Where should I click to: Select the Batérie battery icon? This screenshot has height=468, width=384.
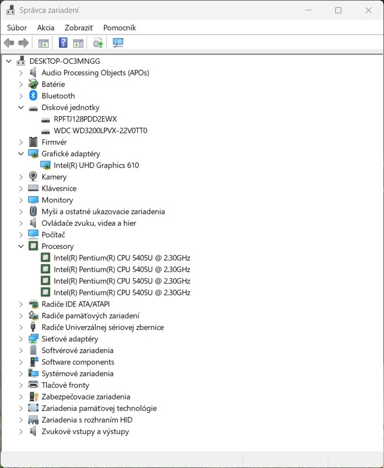click(33, 84)
